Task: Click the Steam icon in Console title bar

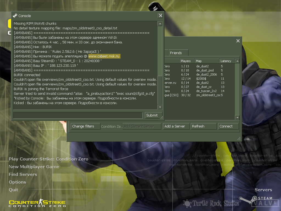Action: pos(15,16)
